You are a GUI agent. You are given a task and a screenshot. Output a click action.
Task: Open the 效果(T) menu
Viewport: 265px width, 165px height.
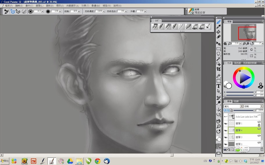tap(85, 5)
